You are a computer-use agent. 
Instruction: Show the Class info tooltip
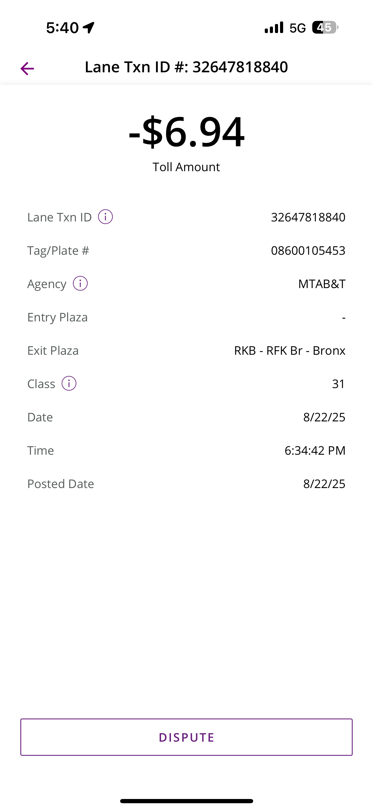coord(69,384)
